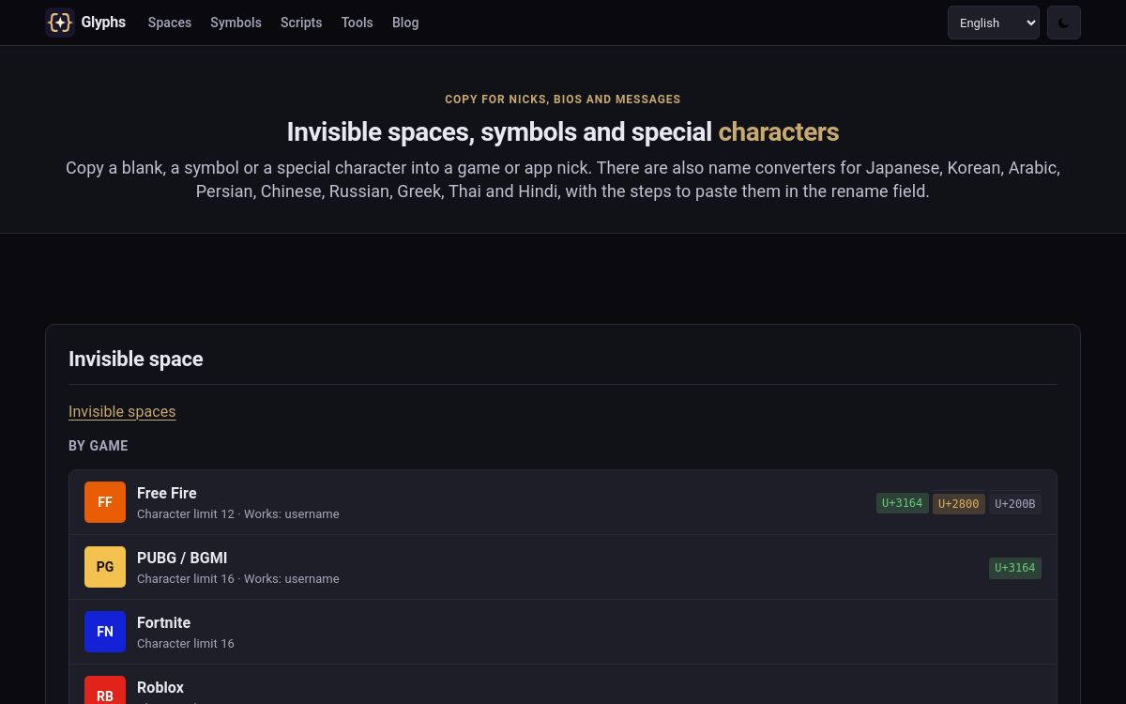Open the Free Fire game row

pyautogui.click(x=563, y=502)
